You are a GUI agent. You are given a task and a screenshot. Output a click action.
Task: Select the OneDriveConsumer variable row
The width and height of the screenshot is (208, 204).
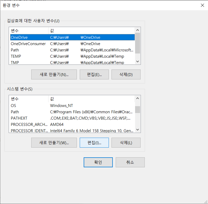click(72, 44)
